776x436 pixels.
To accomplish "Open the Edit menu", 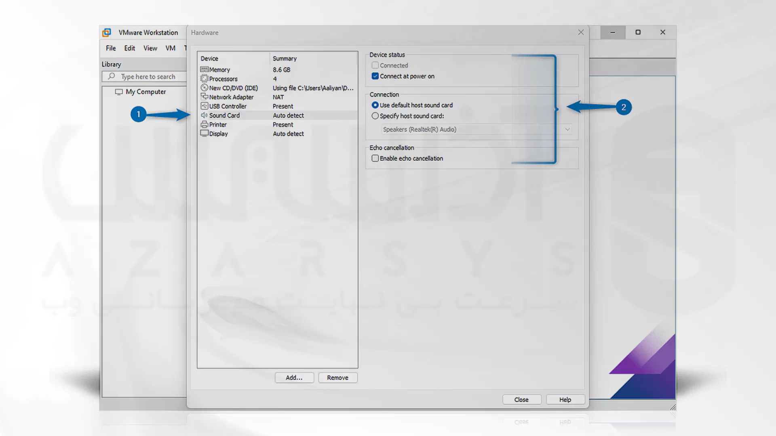I will pyautogui.click(x=129, y=48).
